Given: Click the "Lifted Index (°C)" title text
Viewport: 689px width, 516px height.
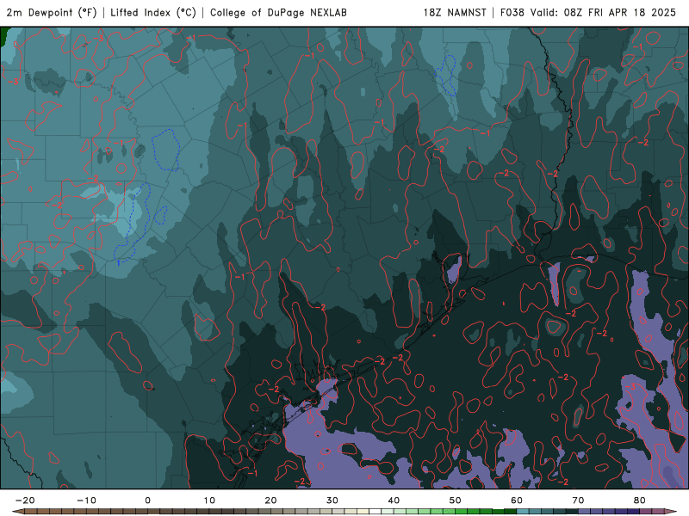Looking at the screenshot, I should pyautogui.click(x=153, y=13).
